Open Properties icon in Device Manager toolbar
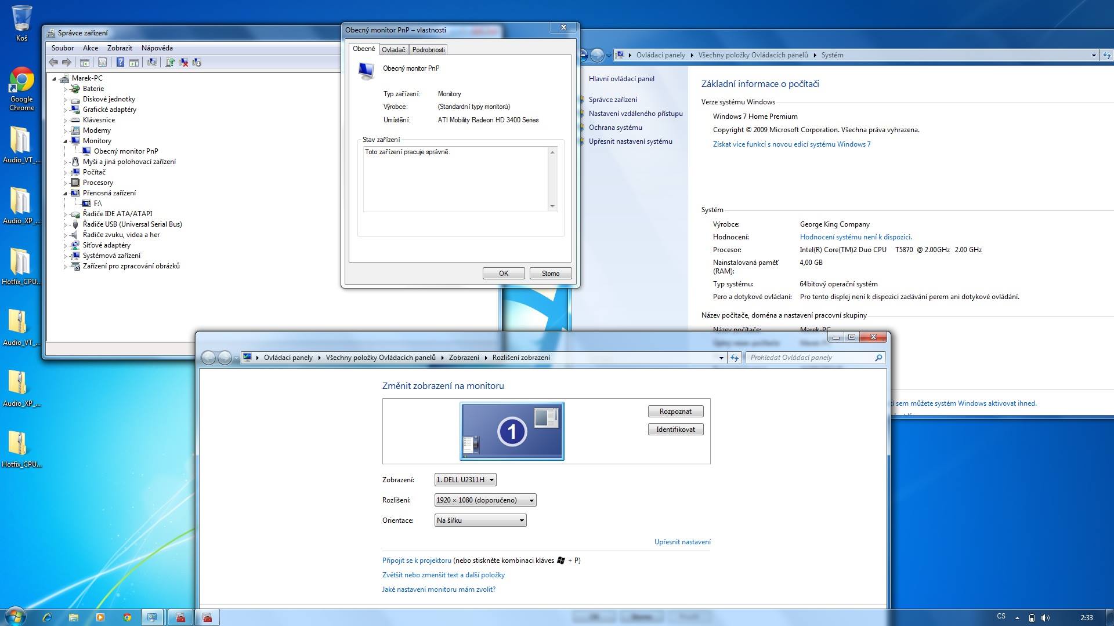Screen dimensions: 1114x626 click(103, 63)
